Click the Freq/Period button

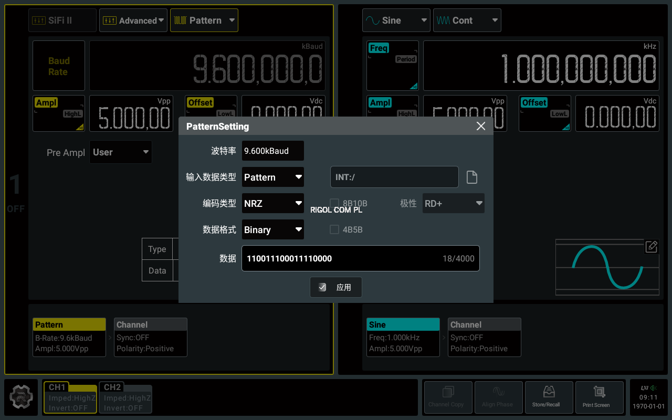tap(392, 66)
